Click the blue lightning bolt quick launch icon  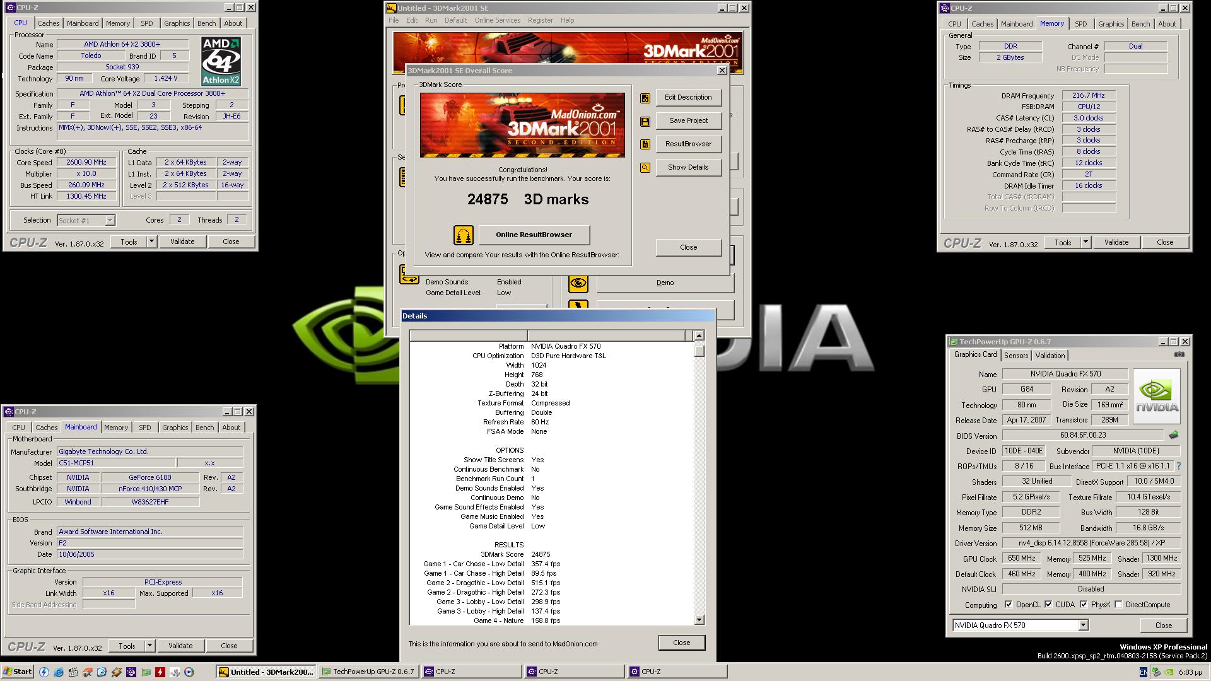tap(44, 672)
